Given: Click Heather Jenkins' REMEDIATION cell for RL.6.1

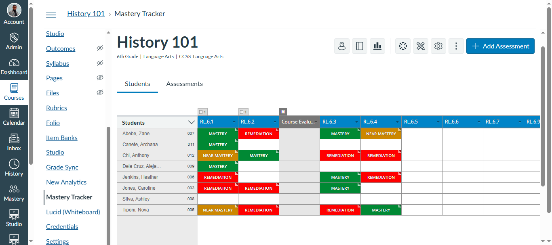Looking at the screenshot, I should (218, 177).
